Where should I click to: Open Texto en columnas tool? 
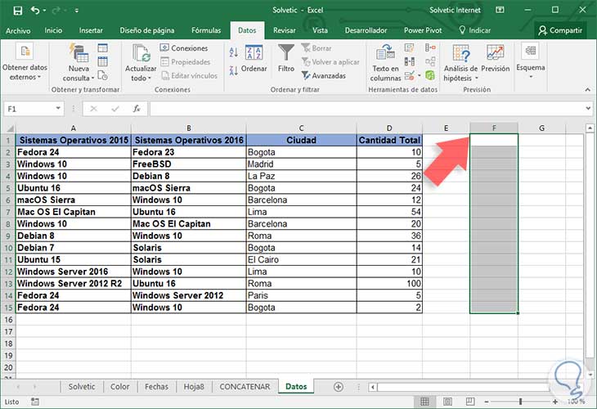click(385, 62)
